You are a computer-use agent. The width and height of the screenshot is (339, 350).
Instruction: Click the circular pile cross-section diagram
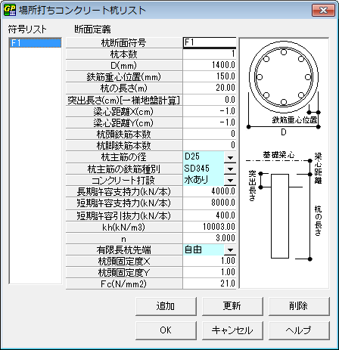[284, 77]
